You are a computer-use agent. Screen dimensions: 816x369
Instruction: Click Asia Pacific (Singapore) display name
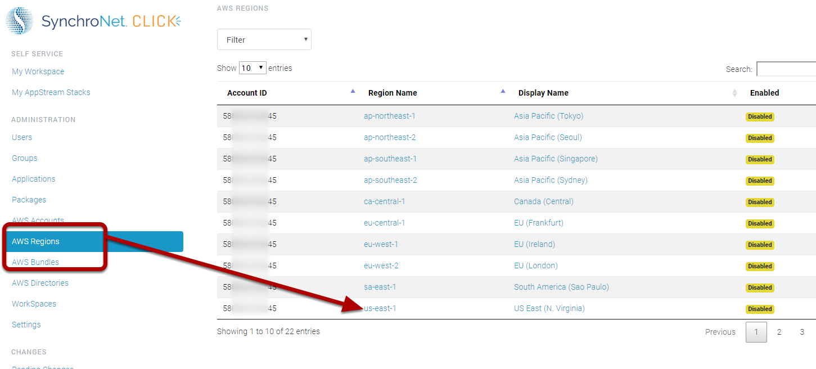[556, 159]
